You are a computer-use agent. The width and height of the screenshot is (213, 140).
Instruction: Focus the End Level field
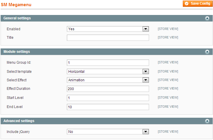click(108, 107)
